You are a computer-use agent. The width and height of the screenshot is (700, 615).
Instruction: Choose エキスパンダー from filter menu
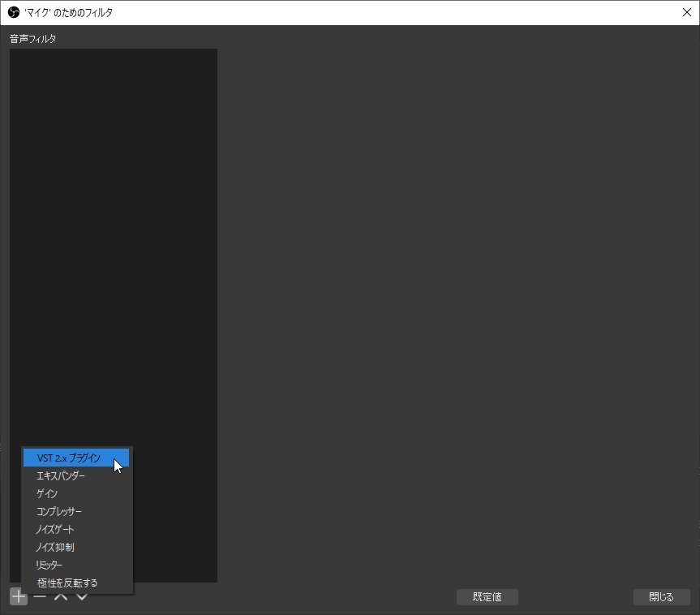(x=76, y=475)
